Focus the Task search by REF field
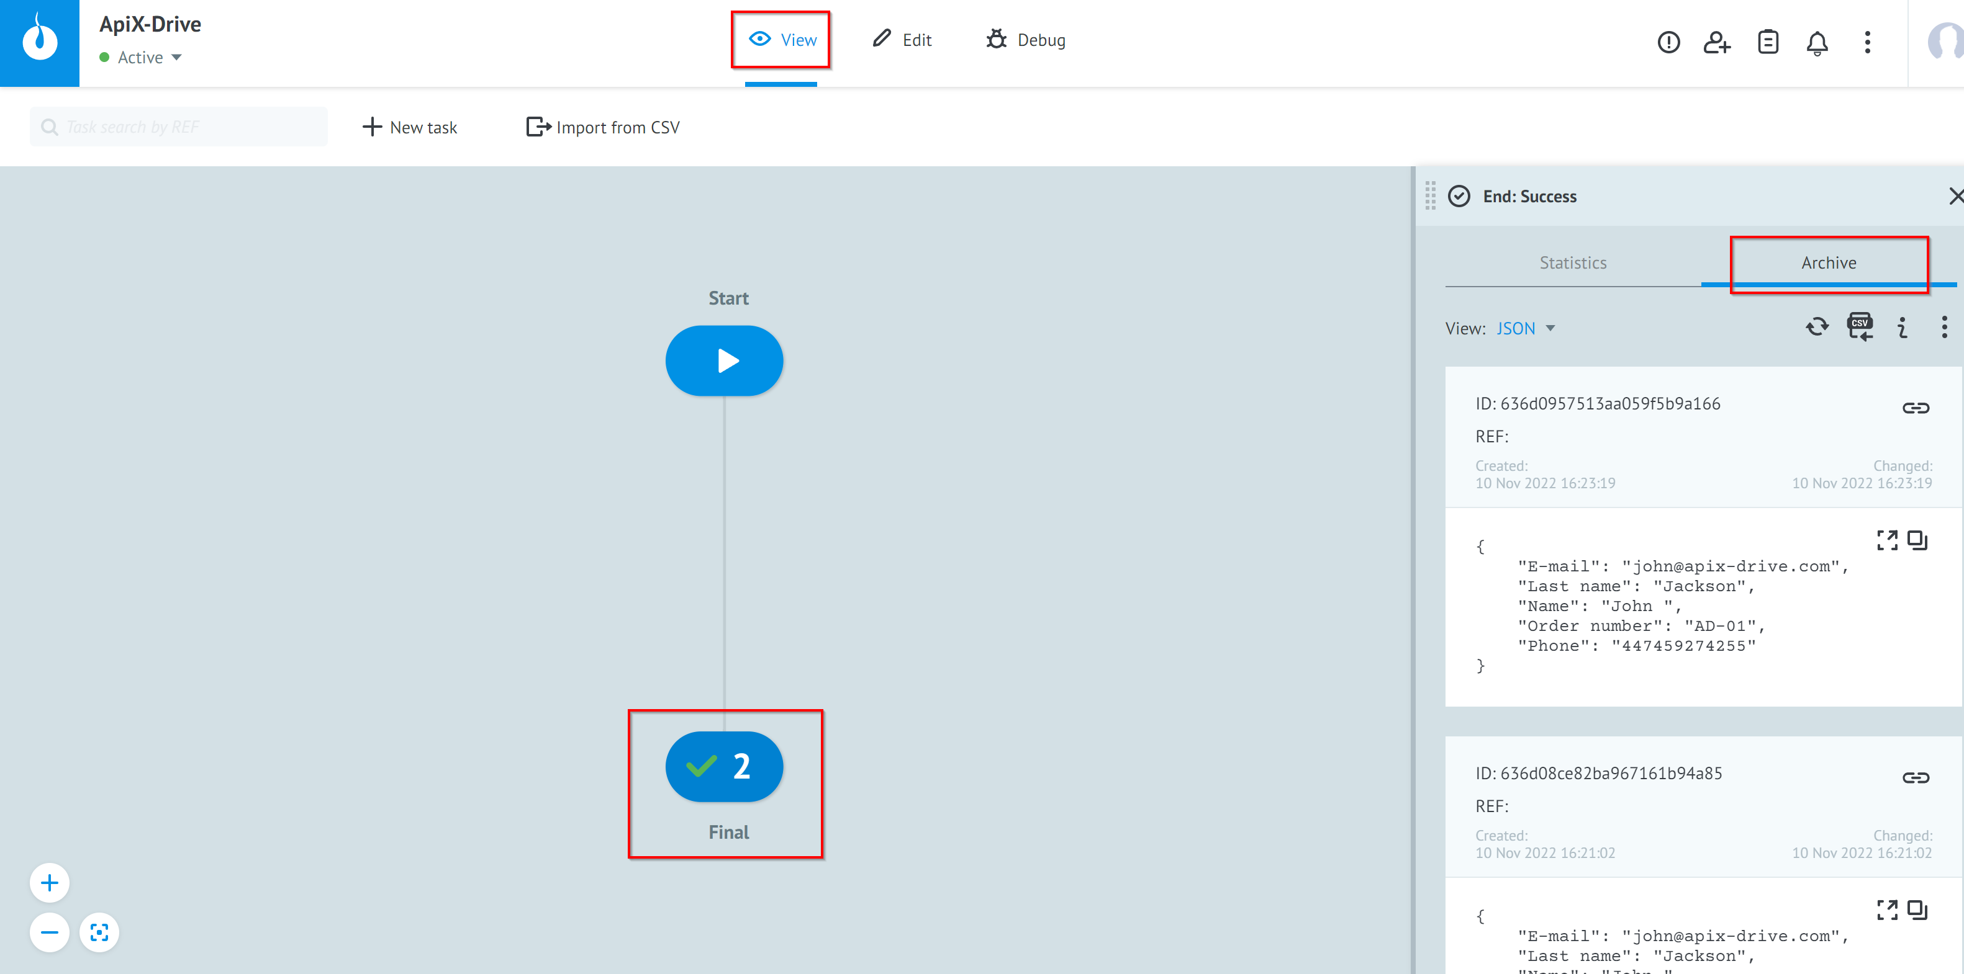Image resolution: width=1964 pixels, height=974 pixels. click(178, 127)
